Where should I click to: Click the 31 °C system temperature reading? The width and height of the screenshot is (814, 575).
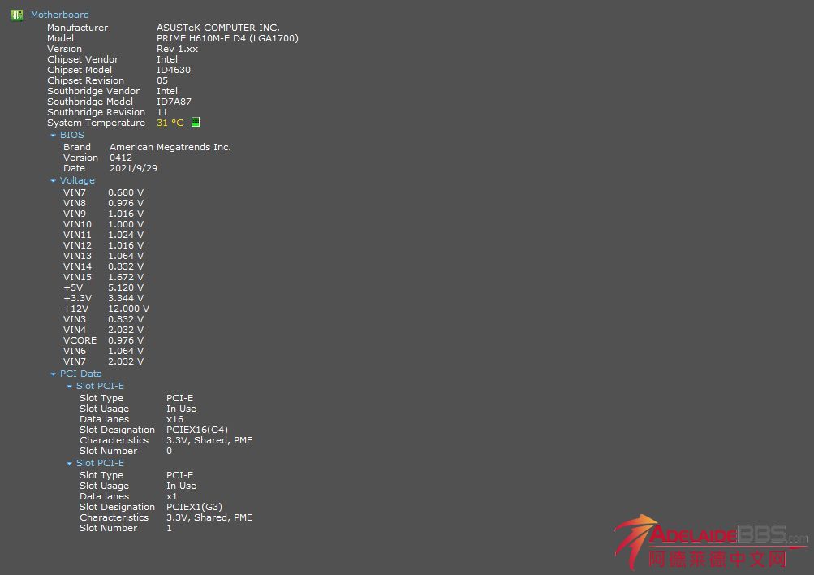pos(170,123)
